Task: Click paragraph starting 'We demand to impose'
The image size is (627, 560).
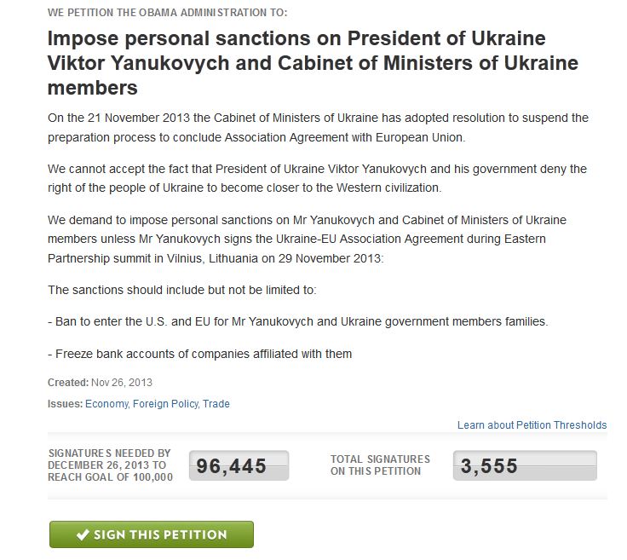Action: coord(308,238)
